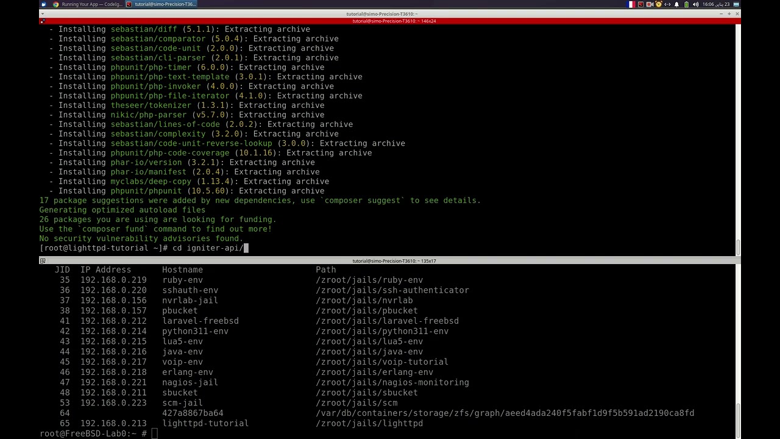
Task: Click hostname 'nagios-jail'
Action: click(x=190, y=382)
